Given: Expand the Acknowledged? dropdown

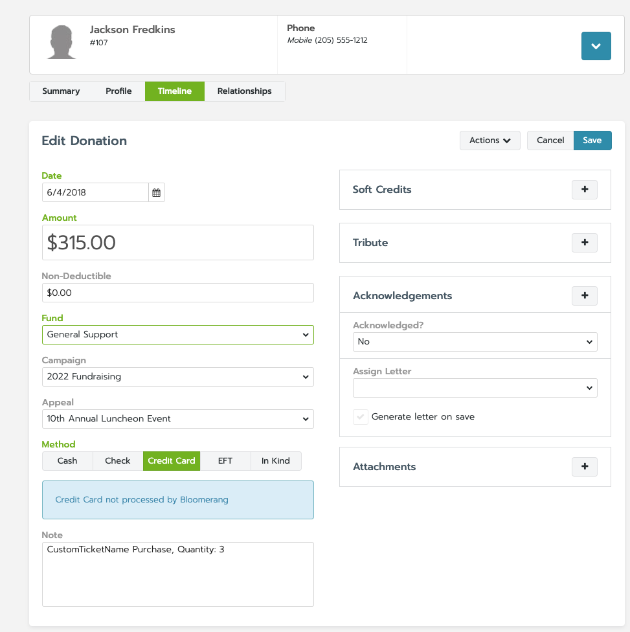Looking at the screenshot, I should coord(475,342).
